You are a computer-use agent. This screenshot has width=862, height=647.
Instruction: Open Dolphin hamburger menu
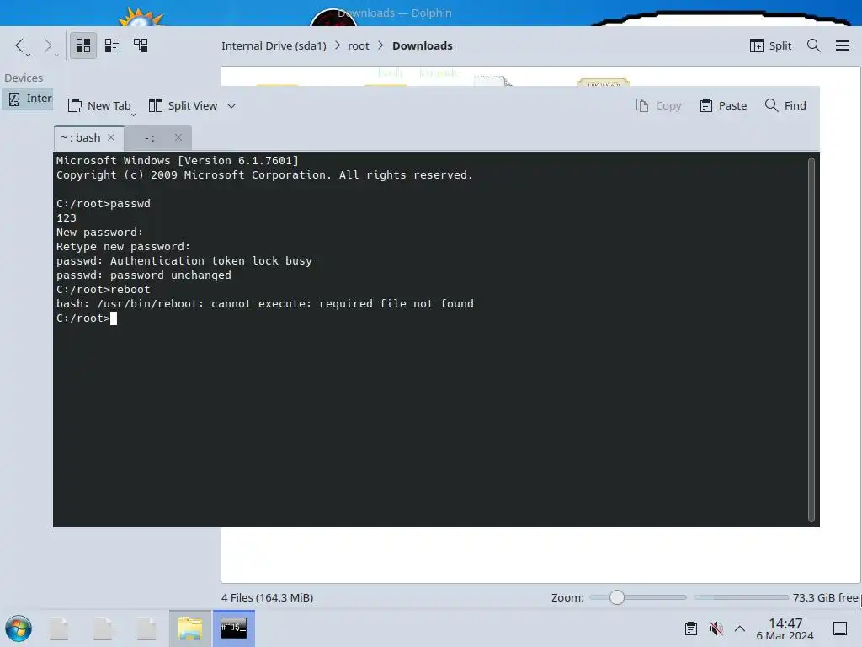[842, 45]
